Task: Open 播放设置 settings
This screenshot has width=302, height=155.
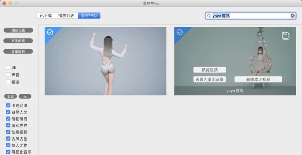Action: 18,30
